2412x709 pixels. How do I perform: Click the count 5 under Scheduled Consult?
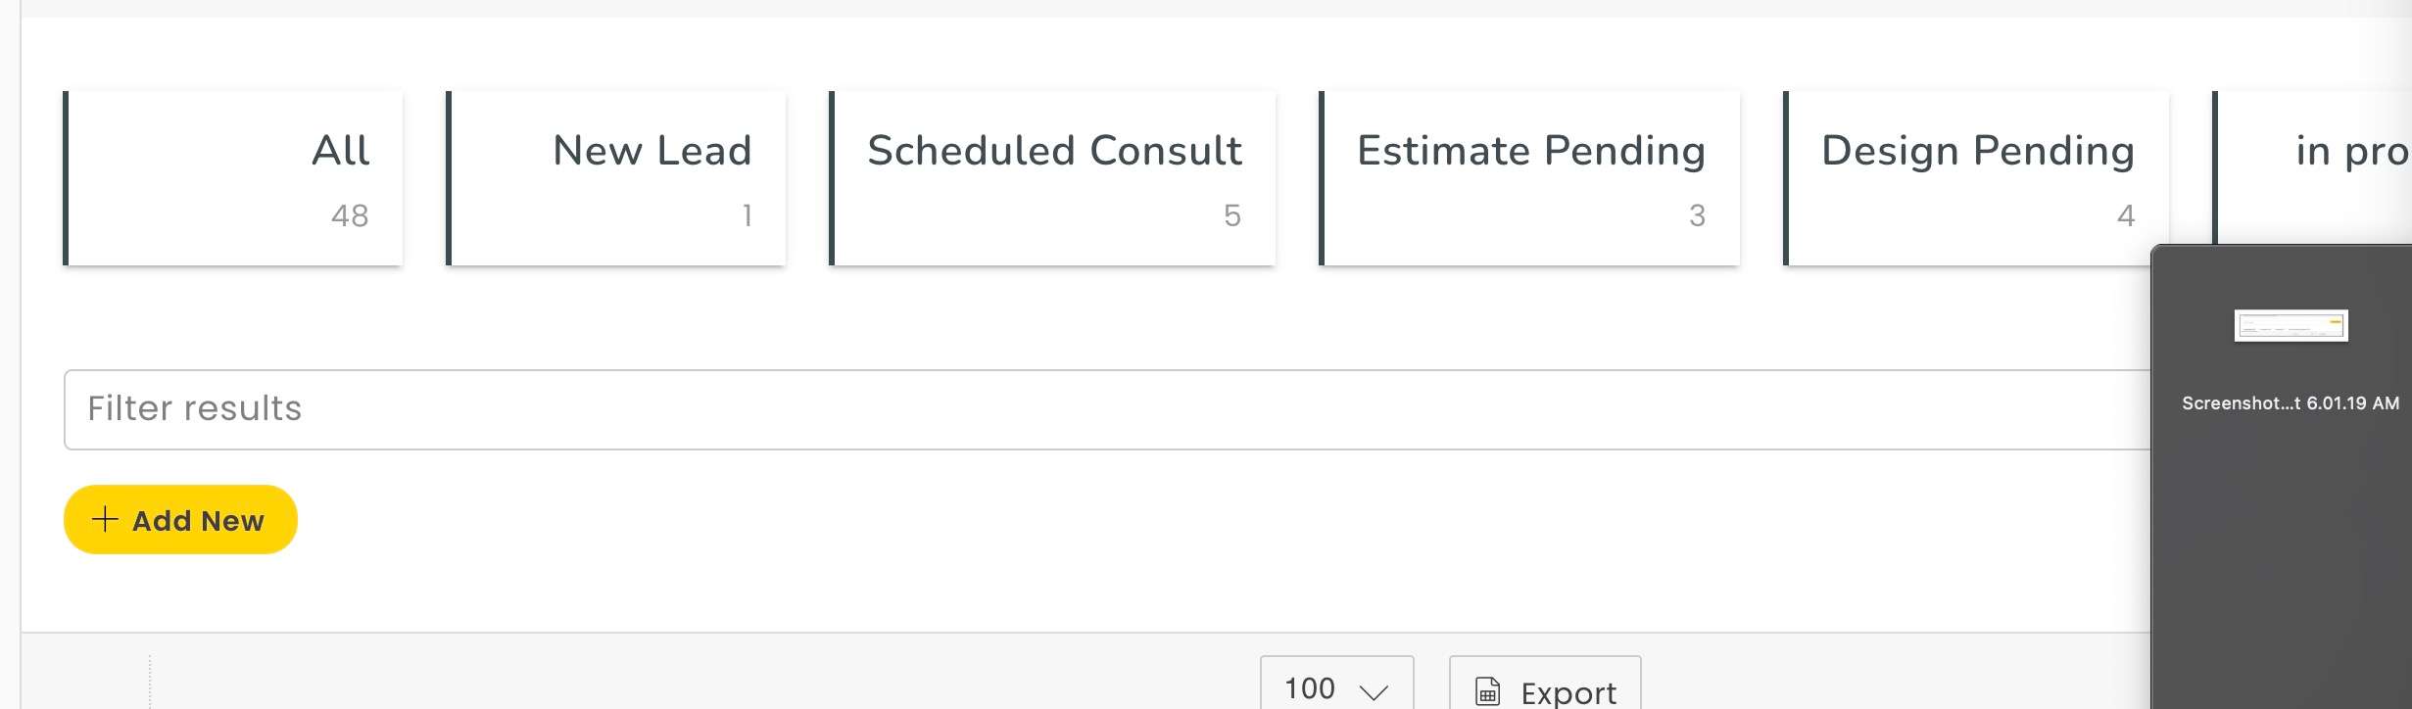pos(1232,215)
